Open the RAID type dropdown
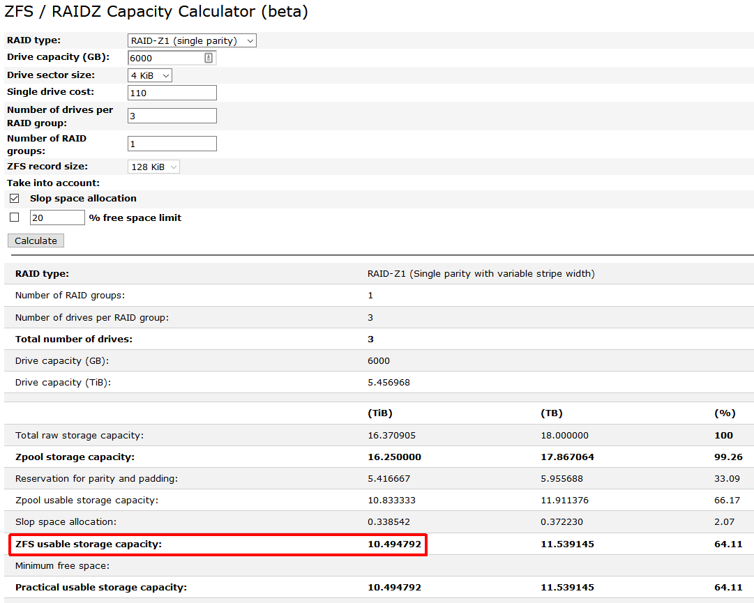The width and height of the screenshot is (754, 603). pyautogui.click(x=192, y=41)
